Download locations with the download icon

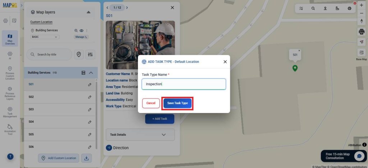point(86,158)
